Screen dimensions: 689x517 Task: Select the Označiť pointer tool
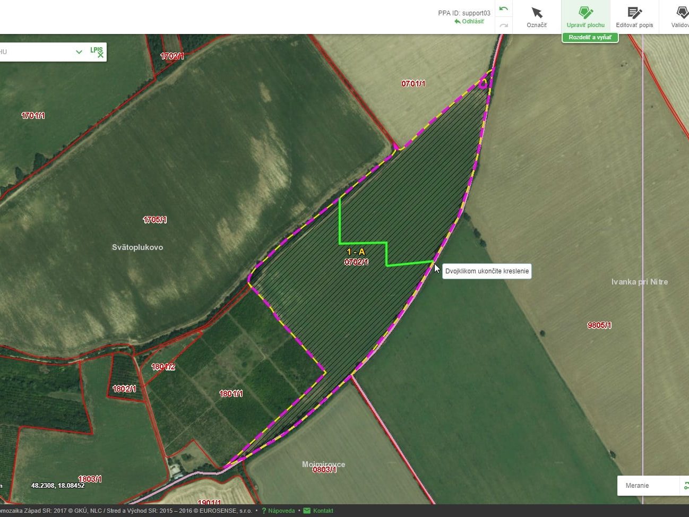tap(537, 16)
